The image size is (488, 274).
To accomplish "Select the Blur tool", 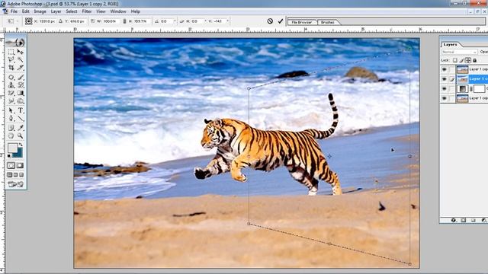I will pos(11,101).
